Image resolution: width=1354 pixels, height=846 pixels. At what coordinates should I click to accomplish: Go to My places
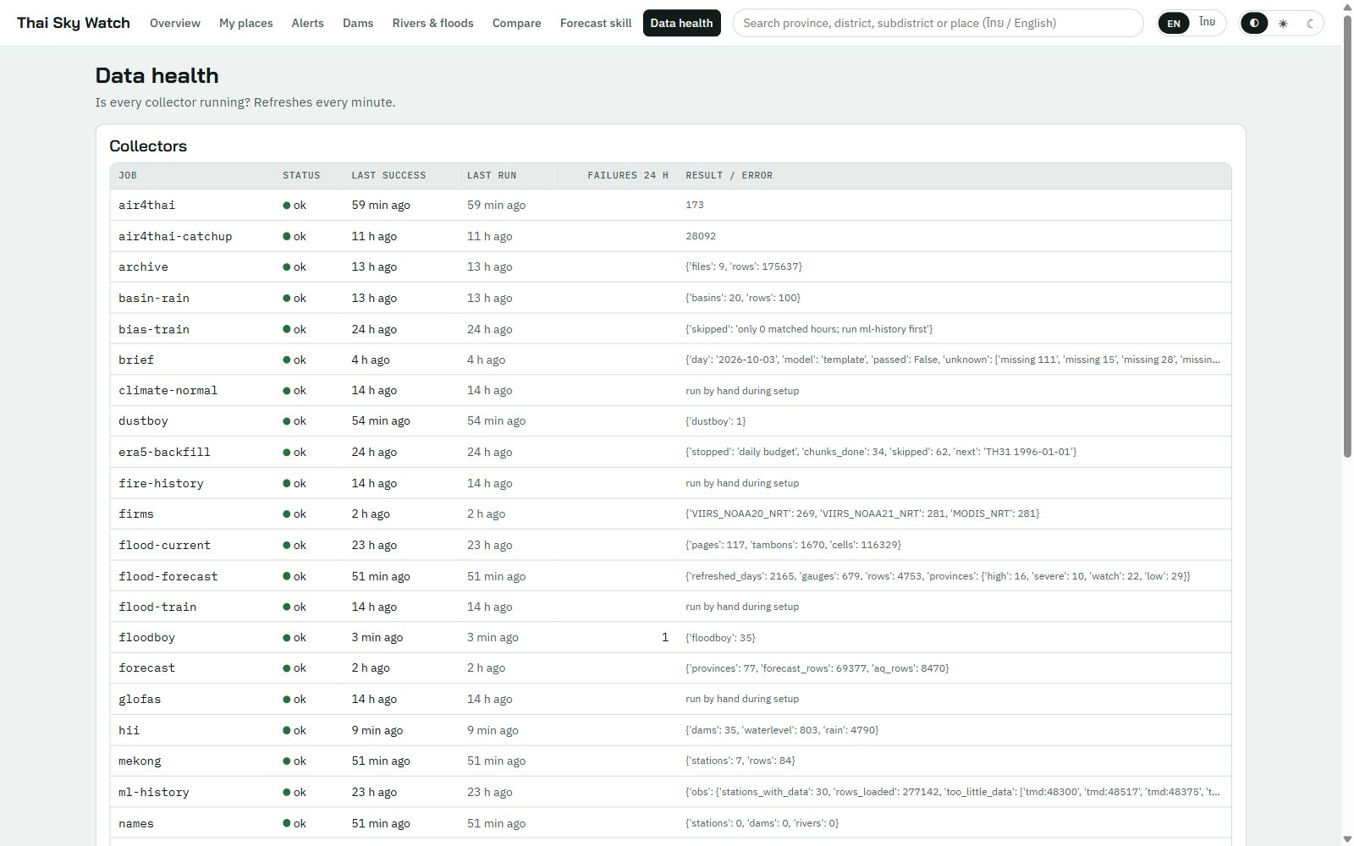pyautogui.click(x=245, y=23)
